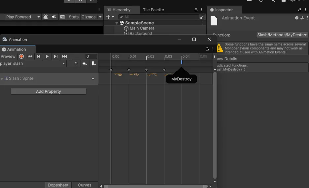Jump to previous keyframe
The image size is (309, 188).
pos(39,56)
